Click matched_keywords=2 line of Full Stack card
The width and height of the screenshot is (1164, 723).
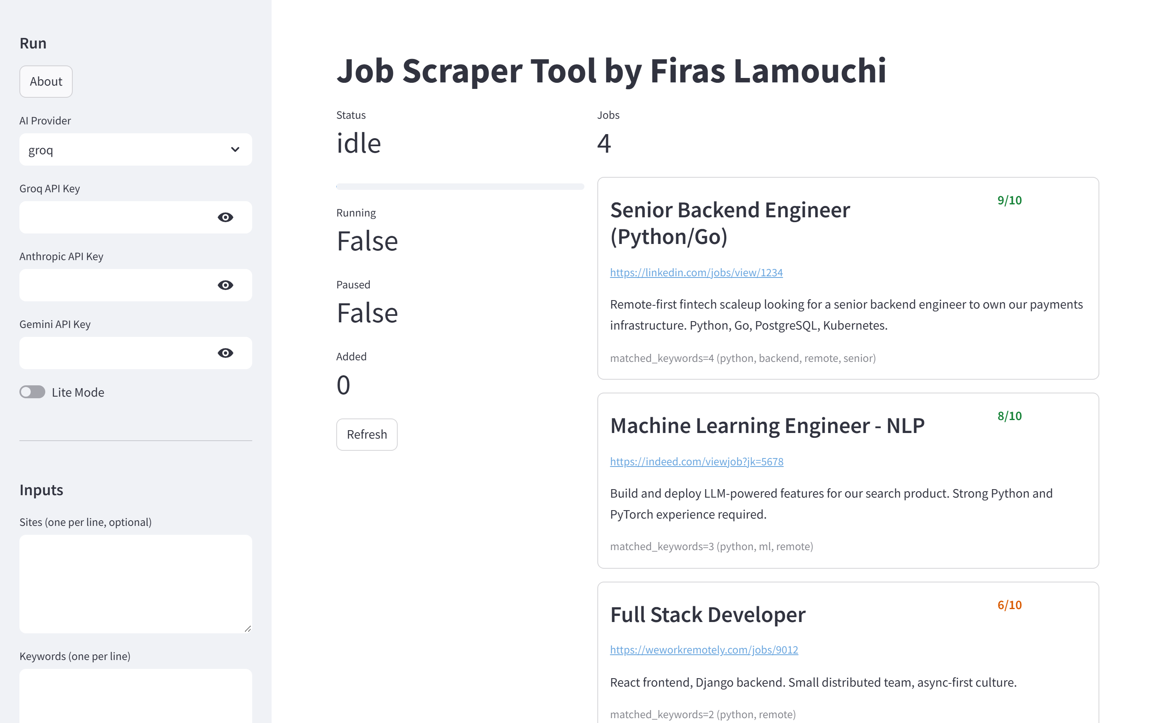tap(703, 714)
